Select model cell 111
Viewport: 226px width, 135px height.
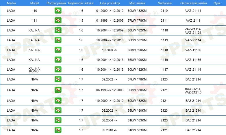(34, 20)
